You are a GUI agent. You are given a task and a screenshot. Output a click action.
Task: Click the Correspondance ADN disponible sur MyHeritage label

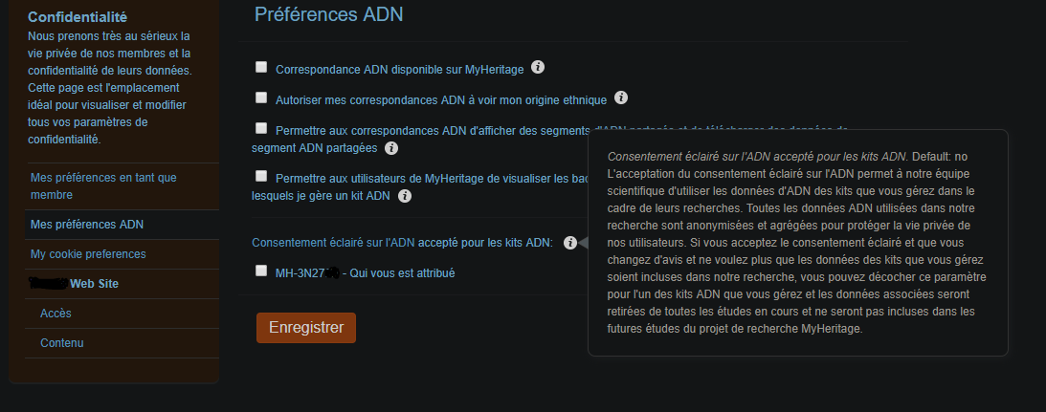(x=400, y=70)
